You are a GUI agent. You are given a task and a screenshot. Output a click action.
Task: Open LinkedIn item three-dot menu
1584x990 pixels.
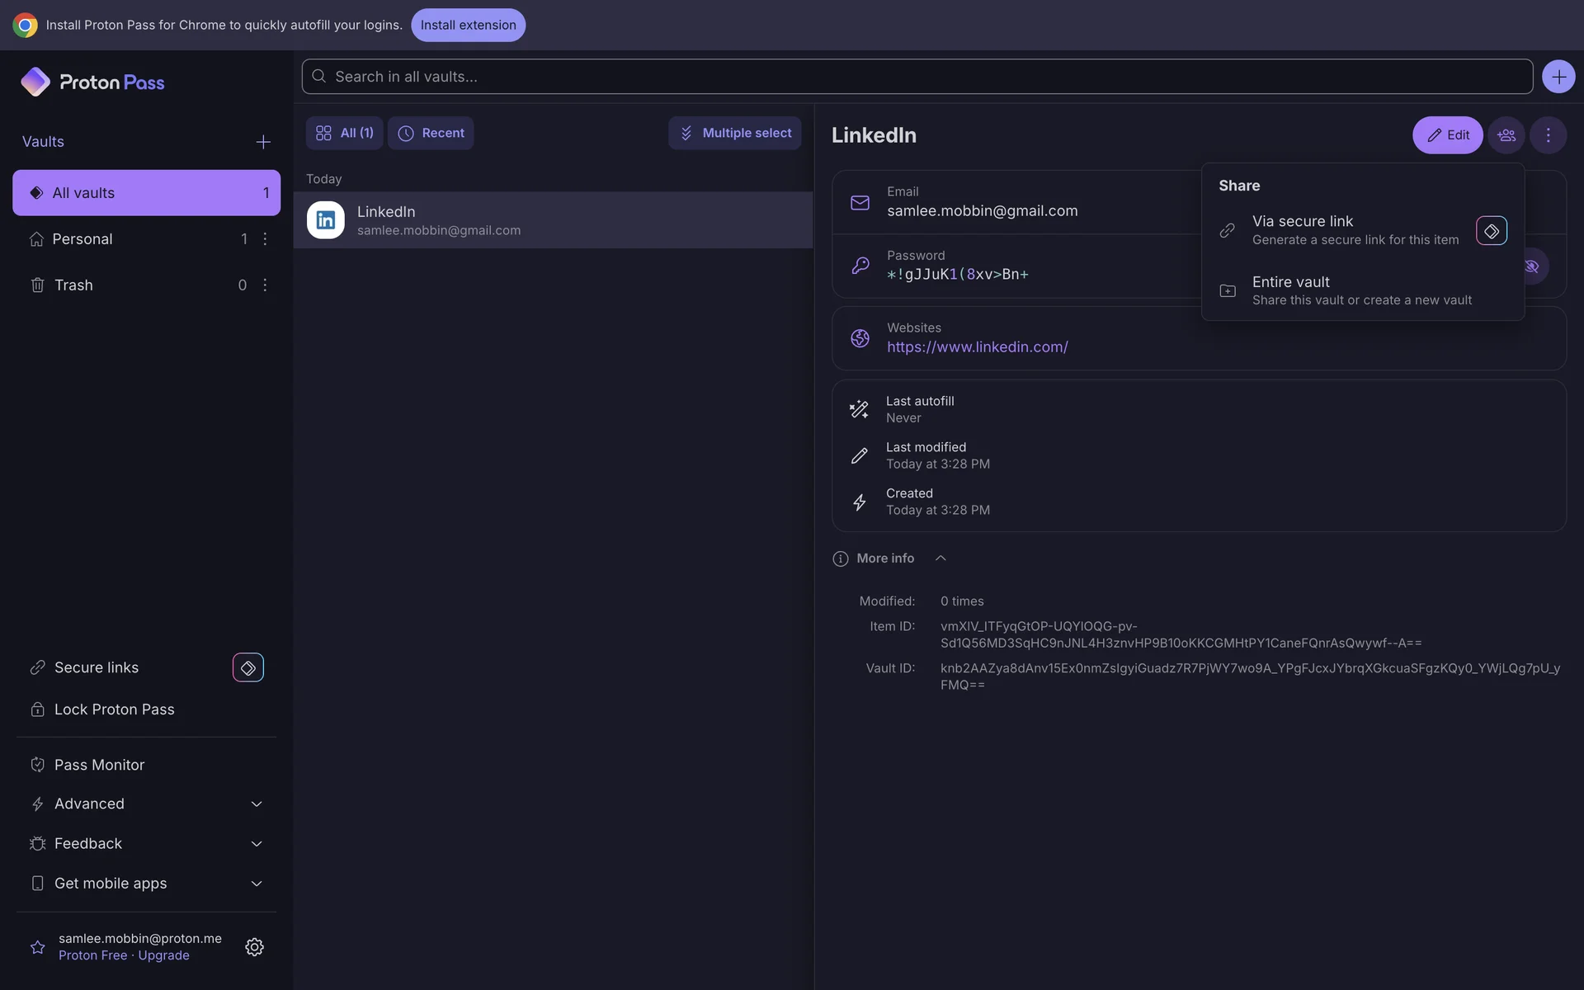pyautogui.click(x=1548, y=135)
